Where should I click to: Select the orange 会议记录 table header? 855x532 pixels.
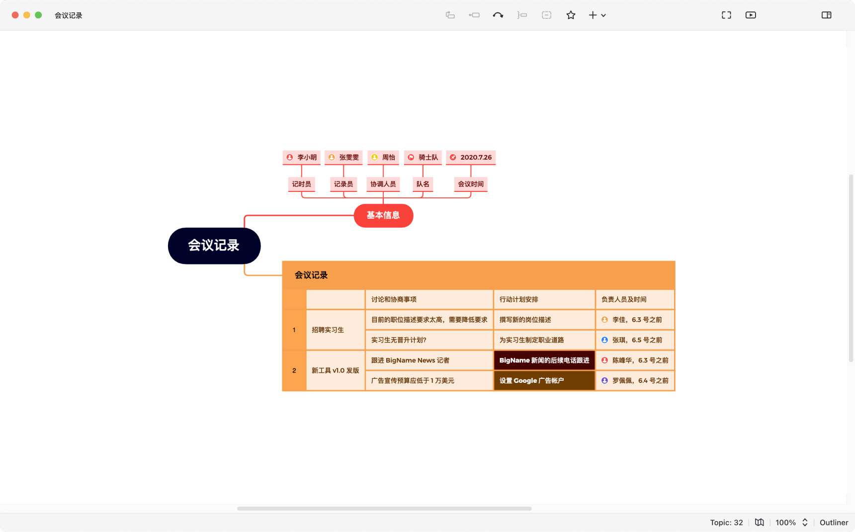[479, 275]
